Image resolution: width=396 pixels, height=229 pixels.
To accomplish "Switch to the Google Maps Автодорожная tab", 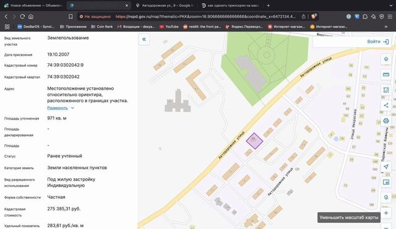I will click(x=165, y=6).
